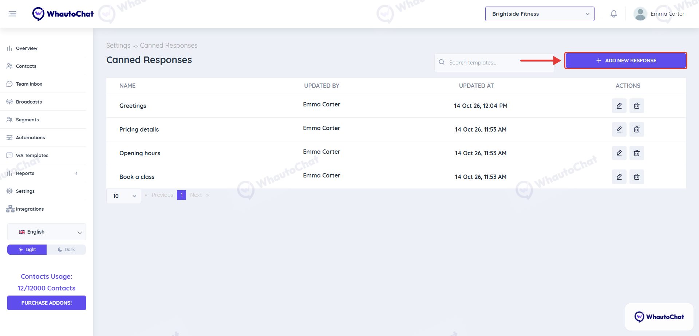Expand the Reports submenu chevron
699x336 pixels.
(76, 173)
